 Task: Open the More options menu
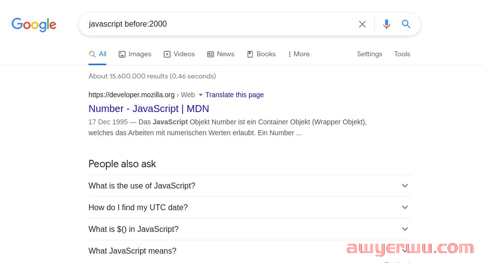tap(299, 54)
